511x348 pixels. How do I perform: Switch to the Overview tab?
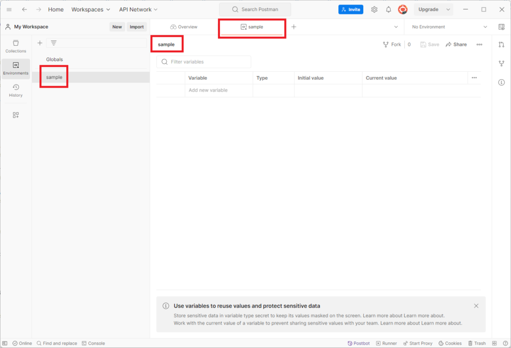click(x=184, y=27)
